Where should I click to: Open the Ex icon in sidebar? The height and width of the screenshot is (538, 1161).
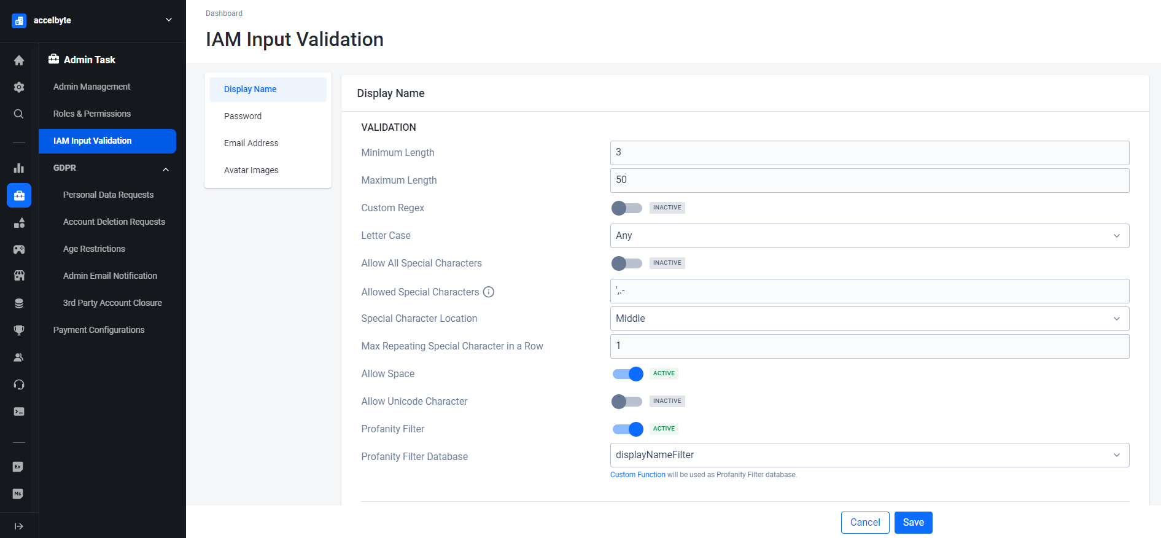[18, 467]
